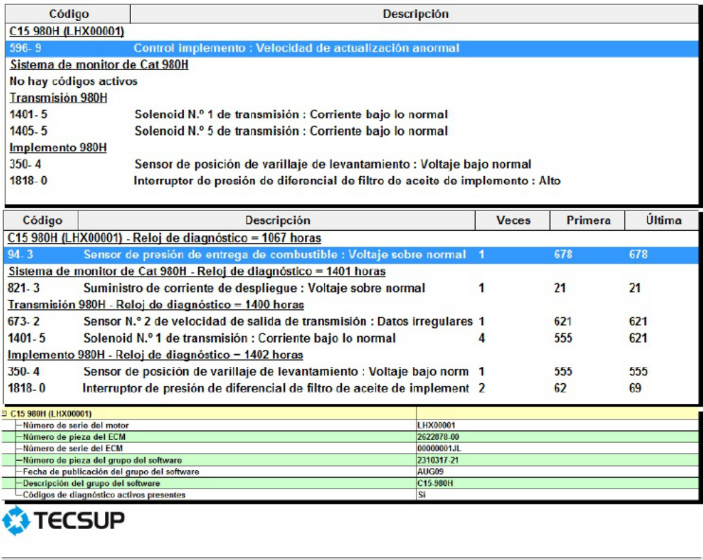Image resolution: width=703 pixels, height=560 pixels.
Task: Select 'Transmisión 980H - Reloj de diagnóstico = 1400 horas' heading
Action: [156, 305]
